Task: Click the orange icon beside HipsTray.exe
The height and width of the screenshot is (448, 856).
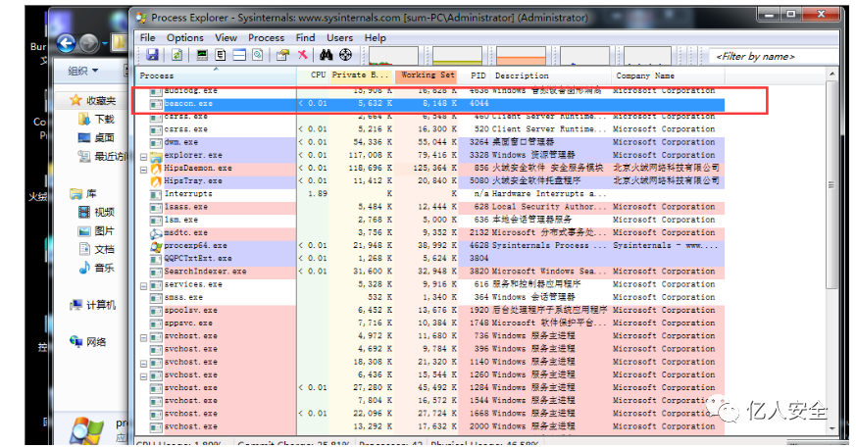Action: pos(156,181)
